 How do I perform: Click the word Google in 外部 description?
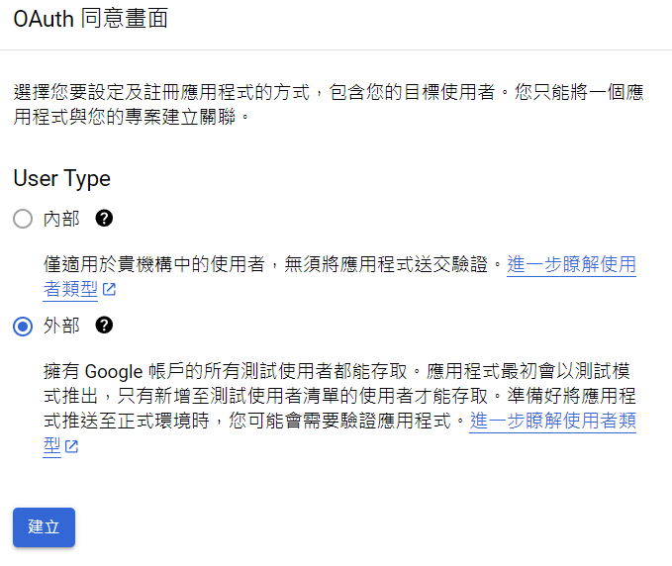point(114,371)
